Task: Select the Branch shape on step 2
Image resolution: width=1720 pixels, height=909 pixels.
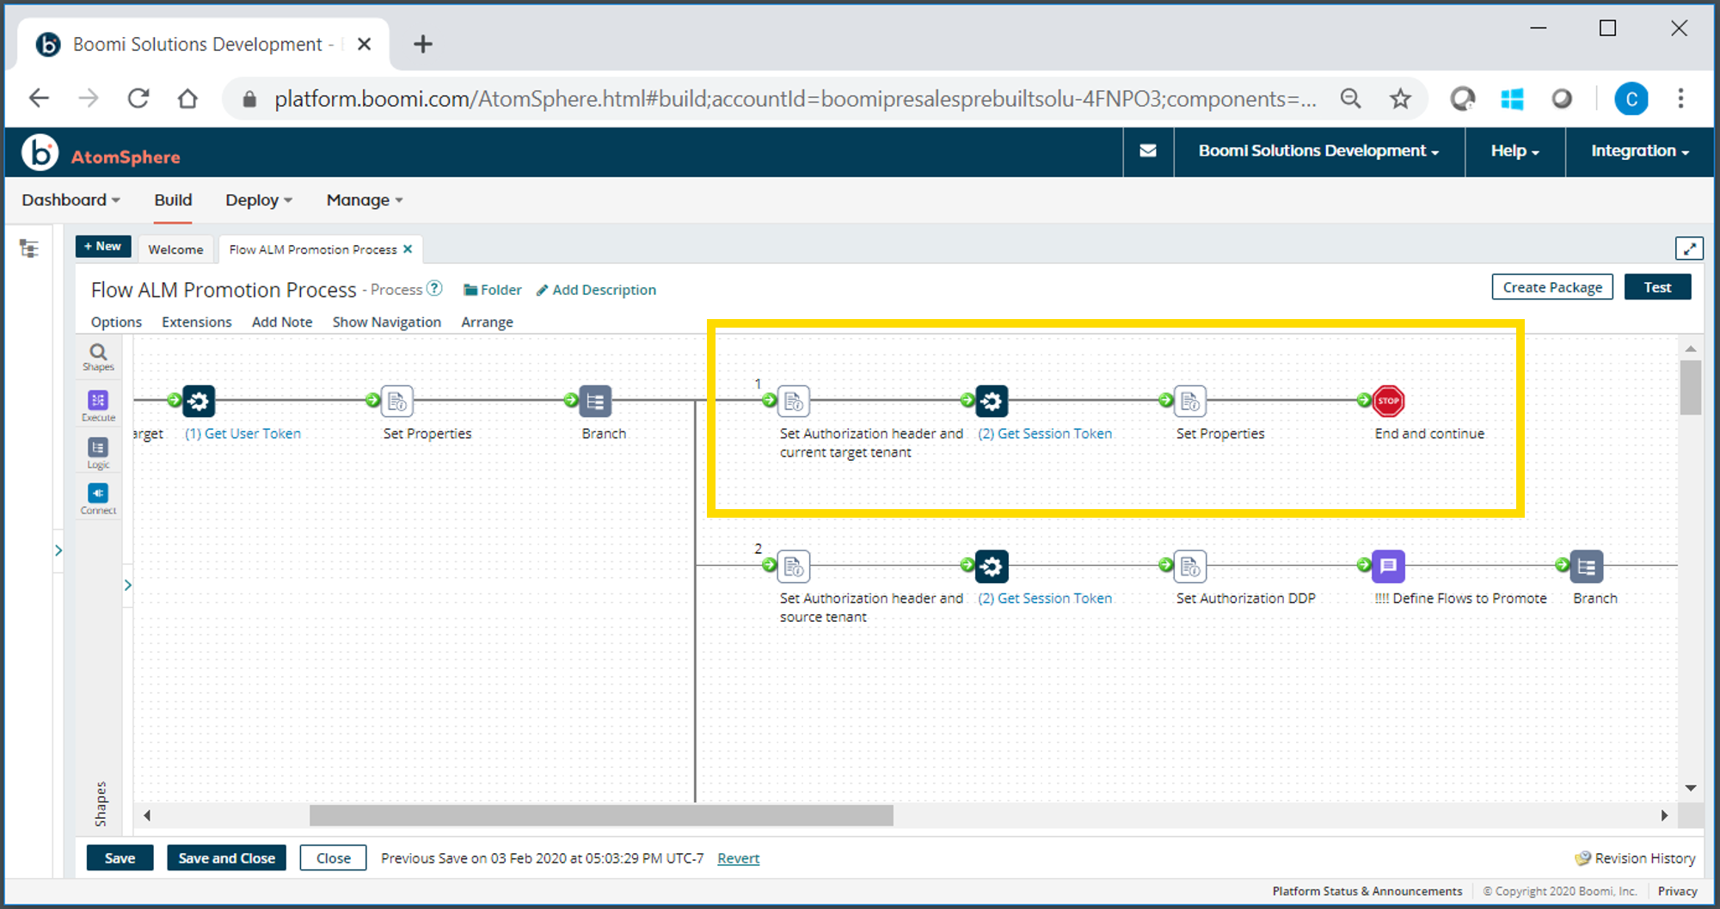Action: click(1586, 566)
